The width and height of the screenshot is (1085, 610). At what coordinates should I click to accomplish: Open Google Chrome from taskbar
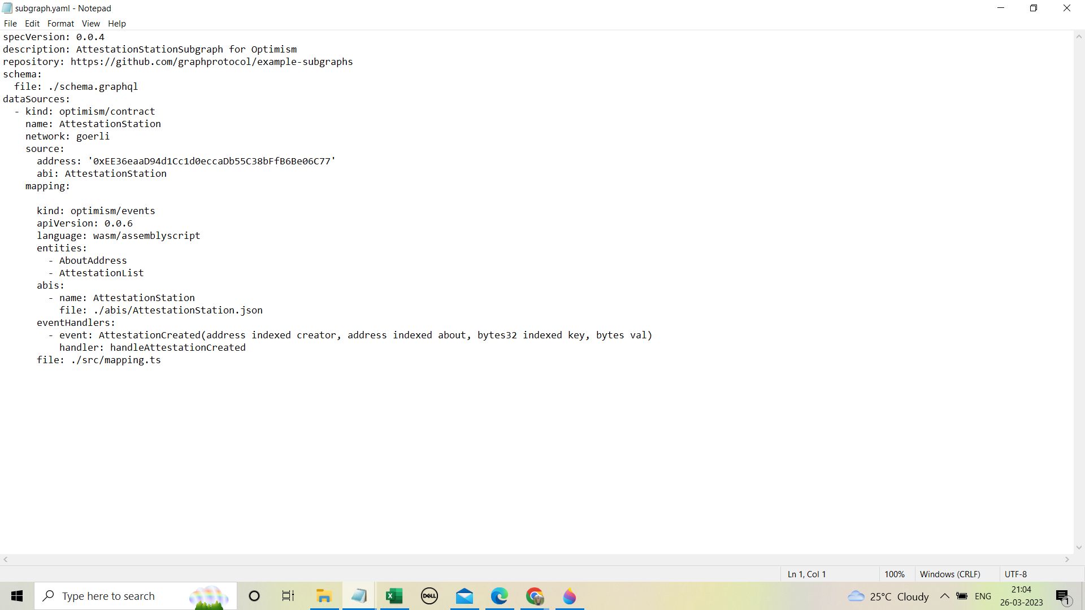(536, 596)
